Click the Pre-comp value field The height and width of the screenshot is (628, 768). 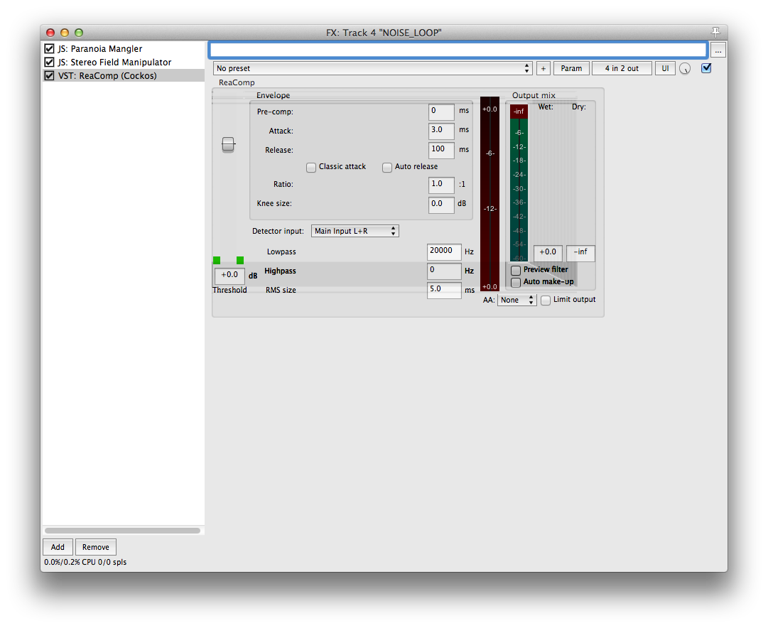441,112
